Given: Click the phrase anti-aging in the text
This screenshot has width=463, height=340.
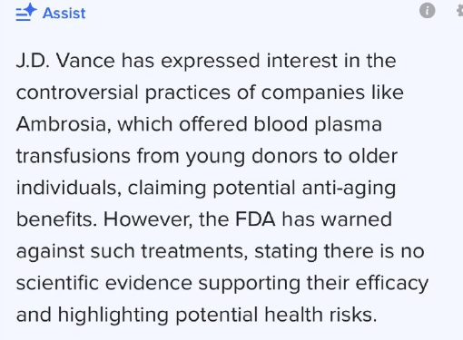Looking at the screenshot, I should coord(349,189).
